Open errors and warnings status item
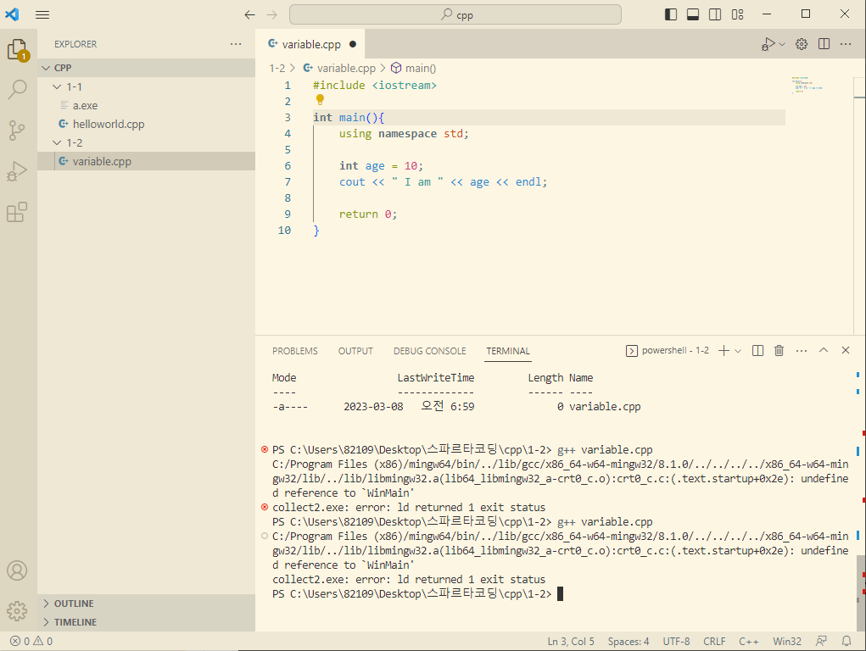The width and height of the screenshot is (866, 651). point(31,641)
